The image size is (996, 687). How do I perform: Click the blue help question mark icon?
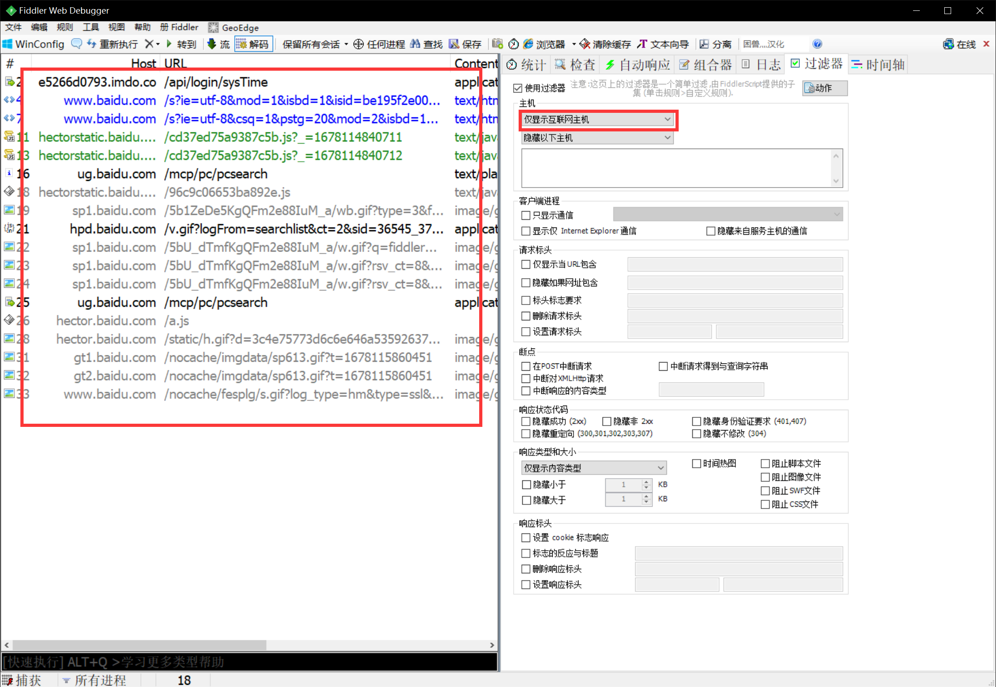click(817, 44)
